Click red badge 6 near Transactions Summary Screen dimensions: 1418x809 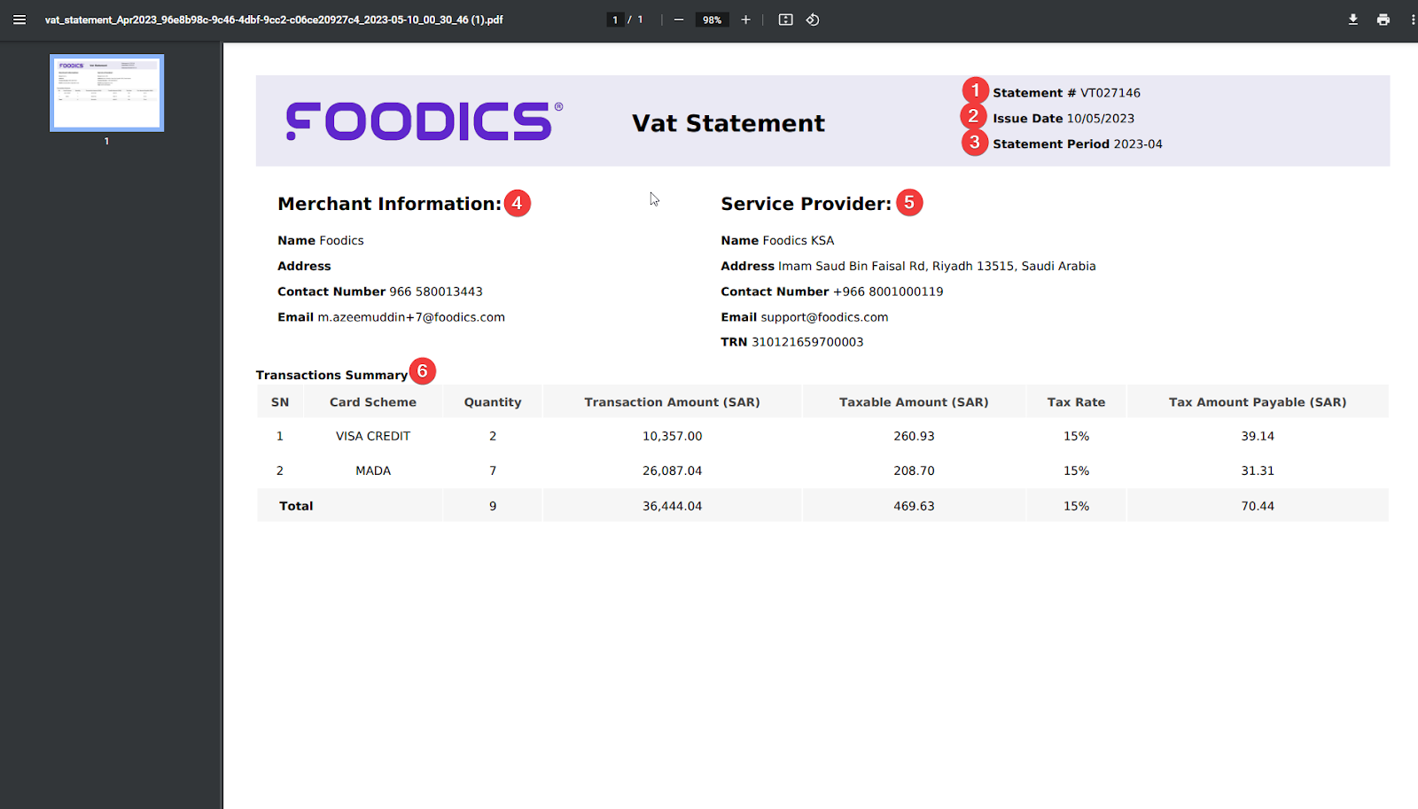(x=423, y=371)
